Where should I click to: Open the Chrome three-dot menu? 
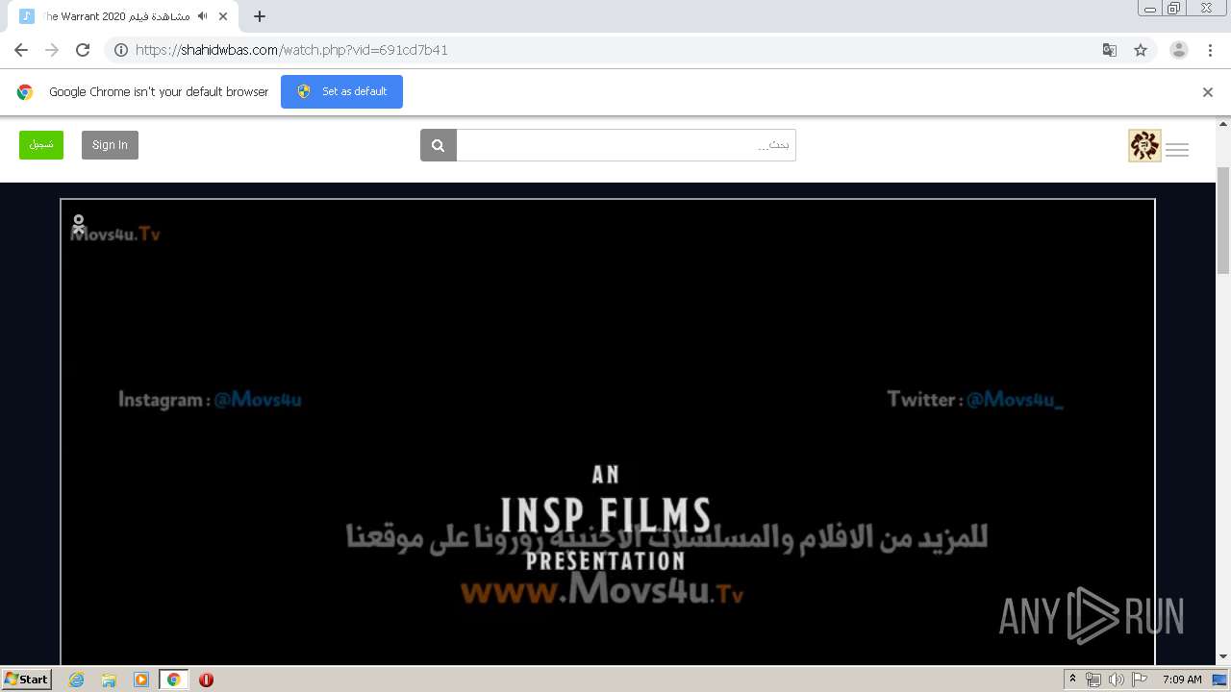pyautogui.click(x=1210, y=50)
